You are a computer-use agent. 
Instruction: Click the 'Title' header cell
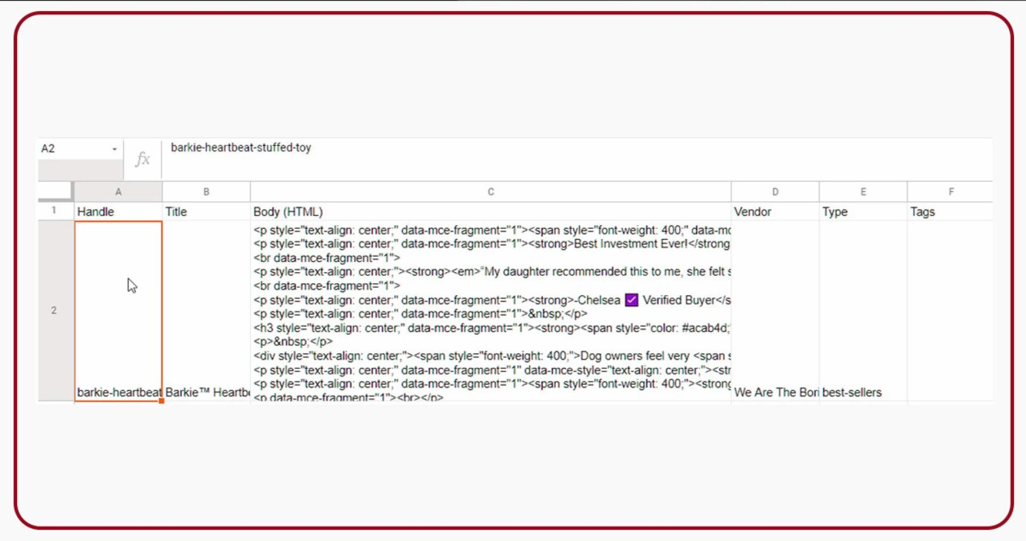coord(206,211)
